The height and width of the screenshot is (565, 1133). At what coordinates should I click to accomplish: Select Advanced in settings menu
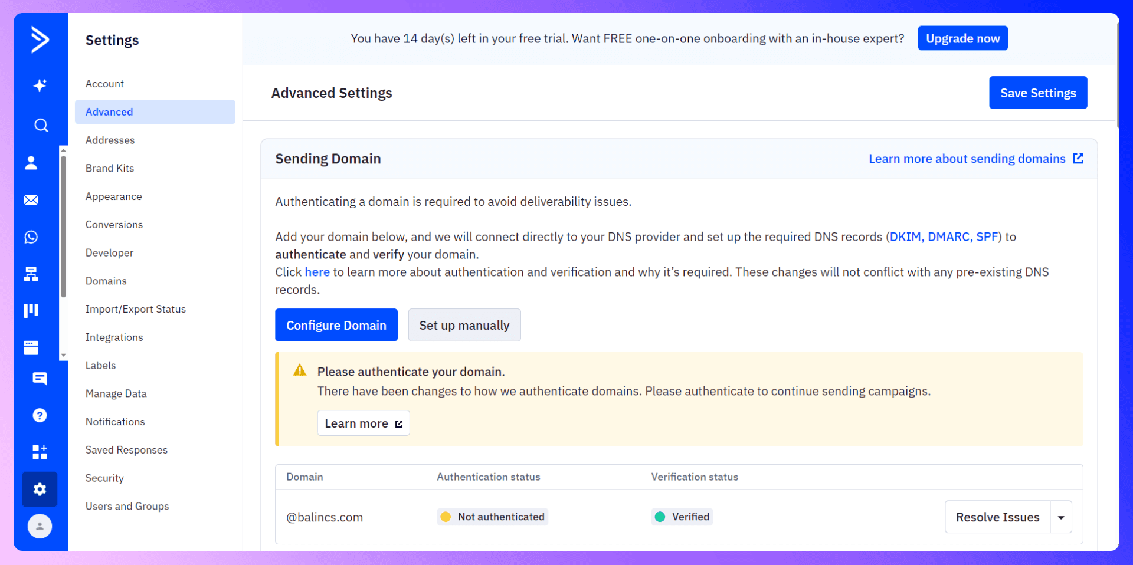tap(155, 112)
